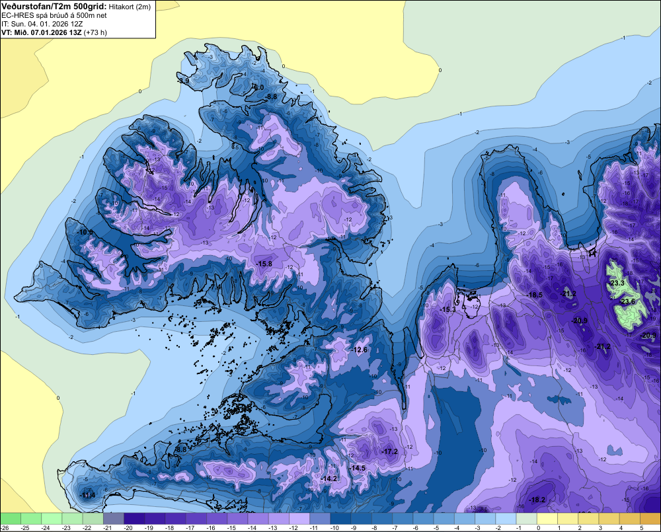Click the legend color swatch above the -17 label
The width and height of the screenshot is (661, 532).
click(x=196, y=519)
